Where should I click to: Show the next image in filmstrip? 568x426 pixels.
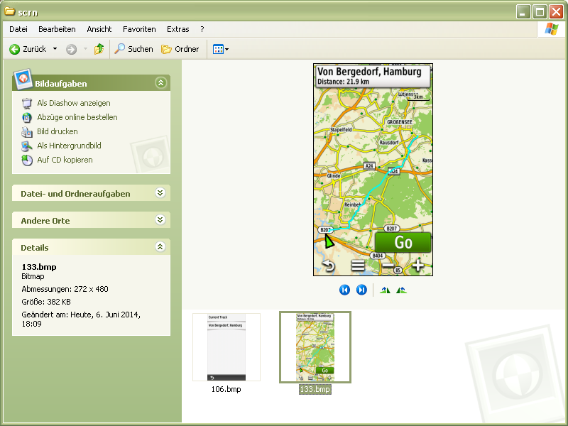[361, 290]
